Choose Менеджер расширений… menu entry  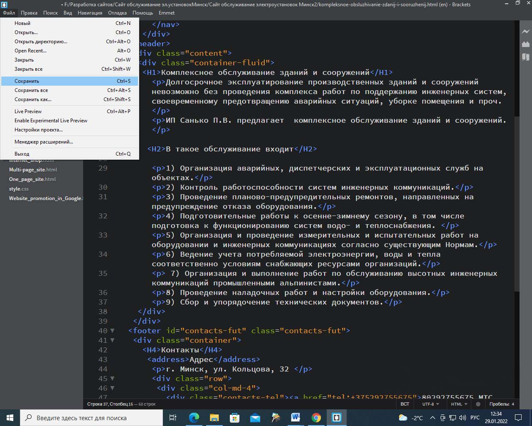[44, 142]
